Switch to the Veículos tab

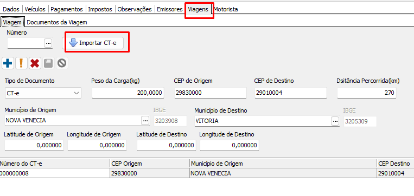[35, 9]
